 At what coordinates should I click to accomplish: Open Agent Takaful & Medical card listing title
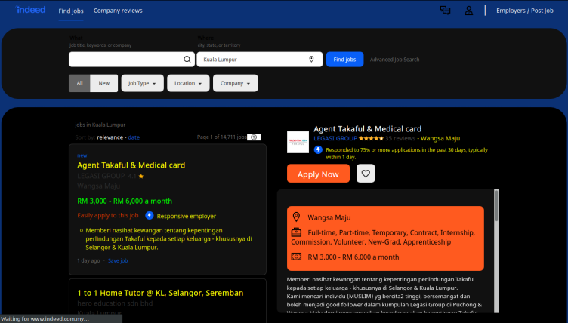pos(131,165)
